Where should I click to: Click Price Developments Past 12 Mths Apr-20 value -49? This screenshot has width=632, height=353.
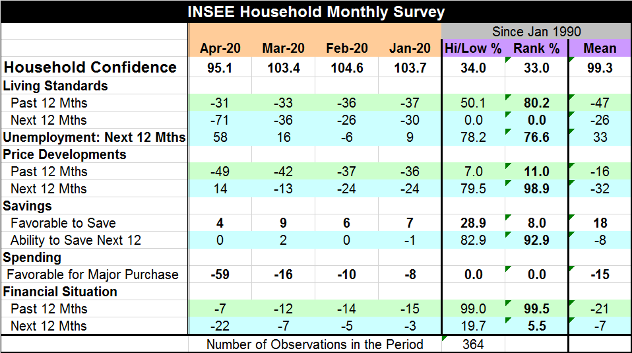220,172
